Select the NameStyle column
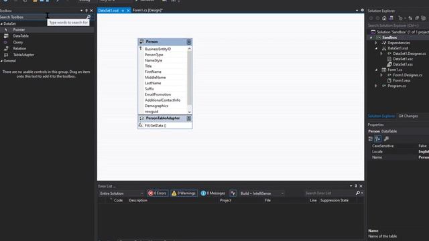Image resolution: width=429 pixels, height=241 pixels. (154, 60)
